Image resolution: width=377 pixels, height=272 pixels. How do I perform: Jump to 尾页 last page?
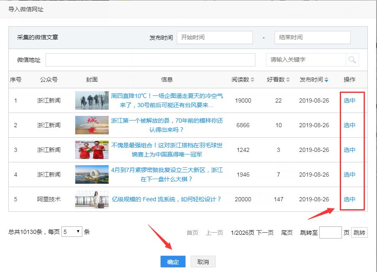coord(287,233)
